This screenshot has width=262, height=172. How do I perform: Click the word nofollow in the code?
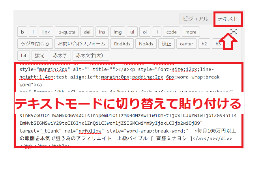click(x=90, y=131)
